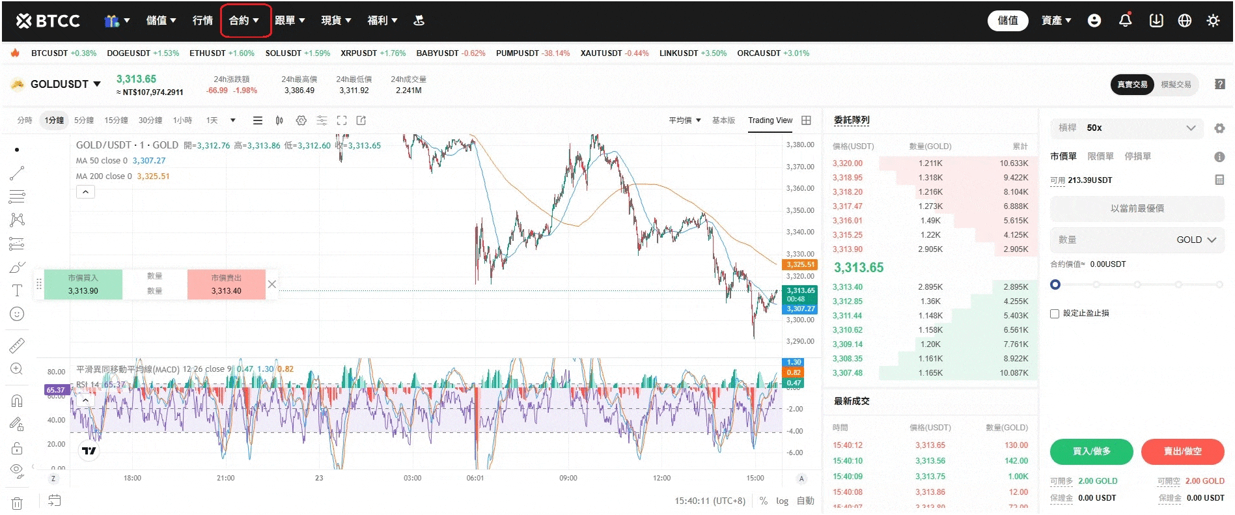This screenshot has width=1235, height=515.
Task: Activate the zoom-in tool
Action: pyautogui.click(x=17, y=369)
